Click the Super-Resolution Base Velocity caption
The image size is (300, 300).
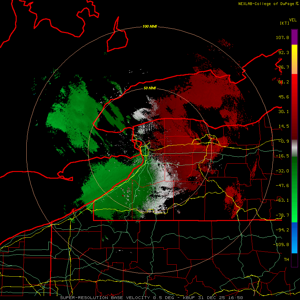152,298
